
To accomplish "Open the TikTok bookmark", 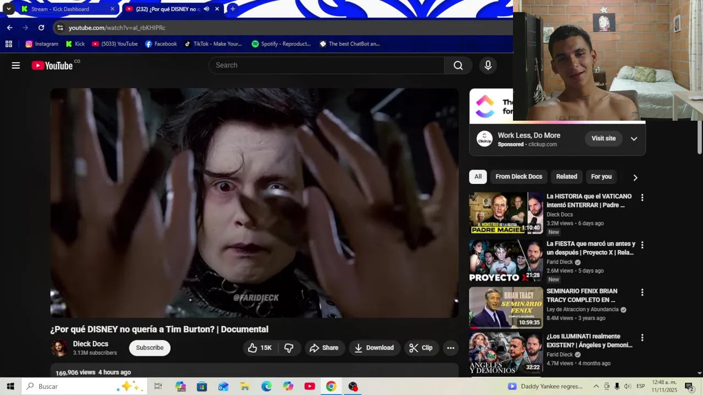I will coord(213,44).
